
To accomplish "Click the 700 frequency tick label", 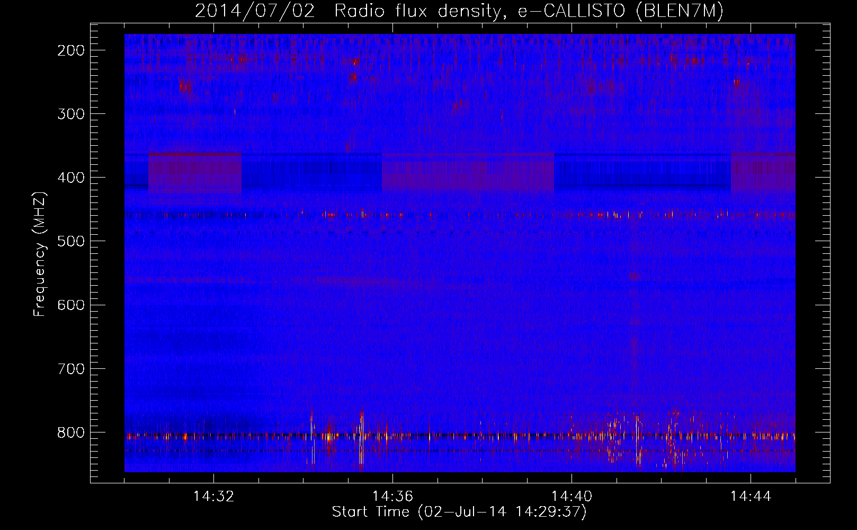I will 71,369.
